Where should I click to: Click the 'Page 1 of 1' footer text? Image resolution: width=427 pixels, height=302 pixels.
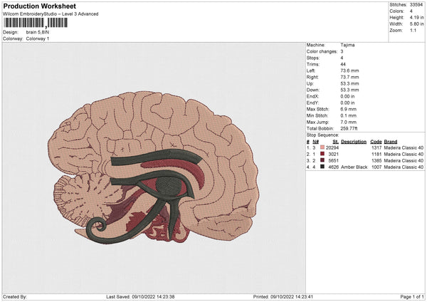point(412,296)
